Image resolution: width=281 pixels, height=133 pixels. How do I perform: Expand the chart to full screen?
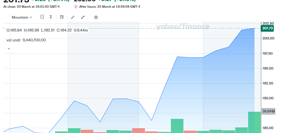(83, 17)
